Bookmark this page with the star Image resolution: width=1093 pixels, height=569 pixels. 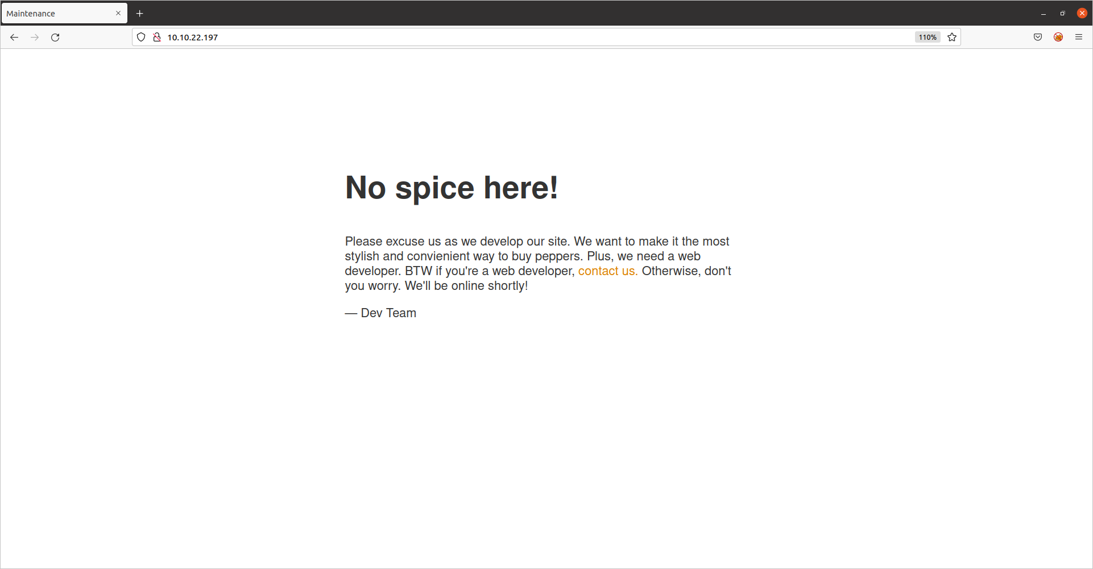click(952, 38)
